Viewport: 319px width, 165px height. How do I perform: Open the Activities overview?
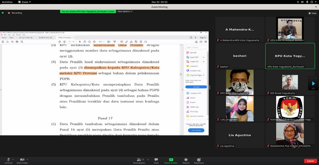[7, 2]
